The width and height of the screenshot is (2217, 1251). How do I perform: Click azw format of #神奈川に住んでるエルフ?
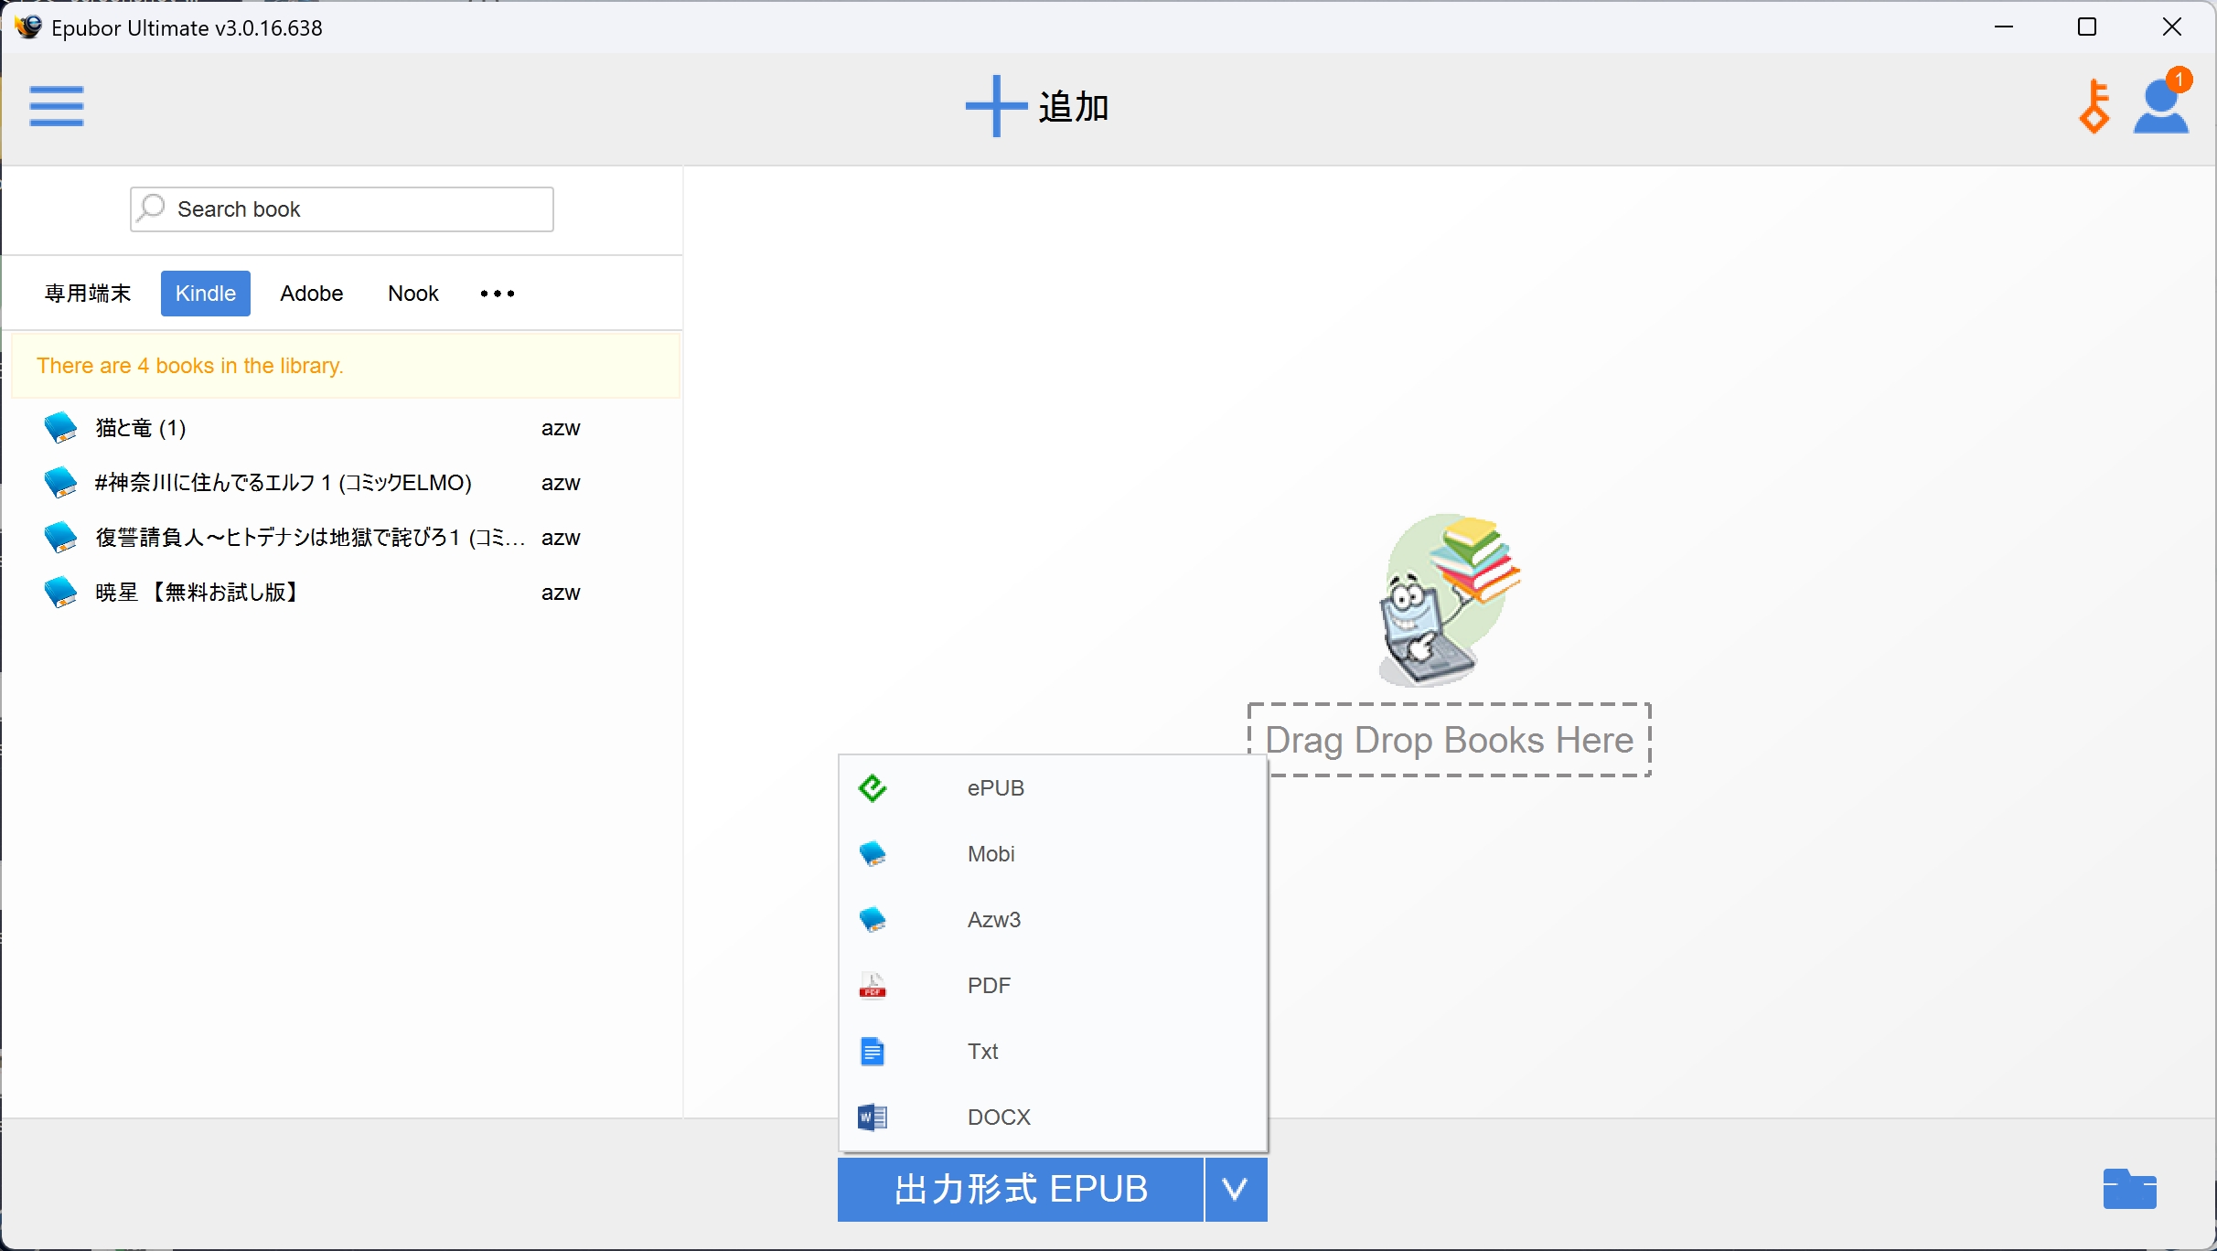click(x=561, y=483)
